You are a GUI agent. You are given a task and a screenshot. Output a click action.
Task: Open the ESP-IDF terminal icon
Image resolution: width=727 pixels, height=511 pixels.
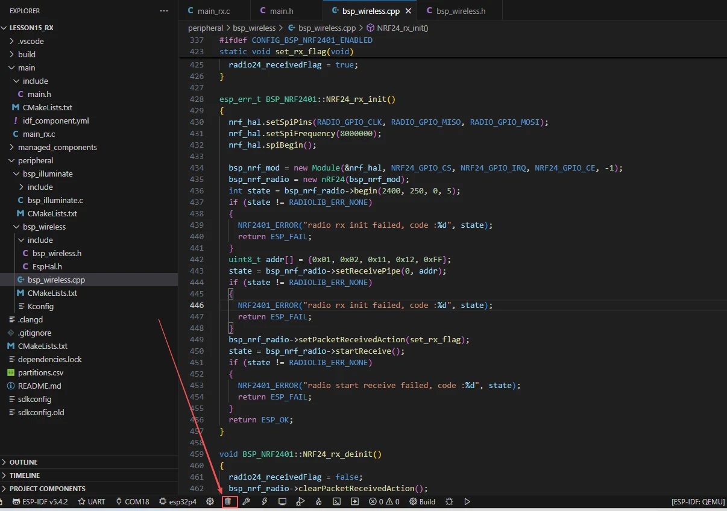(x=337, y=501)
